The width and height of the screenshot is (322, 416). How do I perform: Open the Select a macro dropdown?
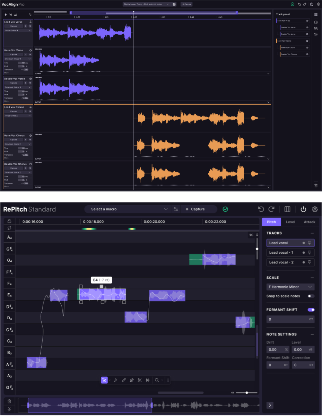pyautogui.click(x=128, y=209)
